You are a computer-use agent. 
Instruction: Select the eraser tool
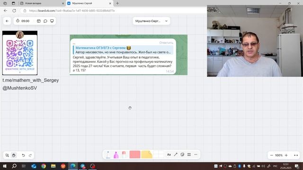pyautogui.click(x=124, y=154)
